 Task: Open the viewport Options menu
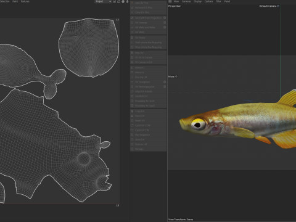pos(208,1)
